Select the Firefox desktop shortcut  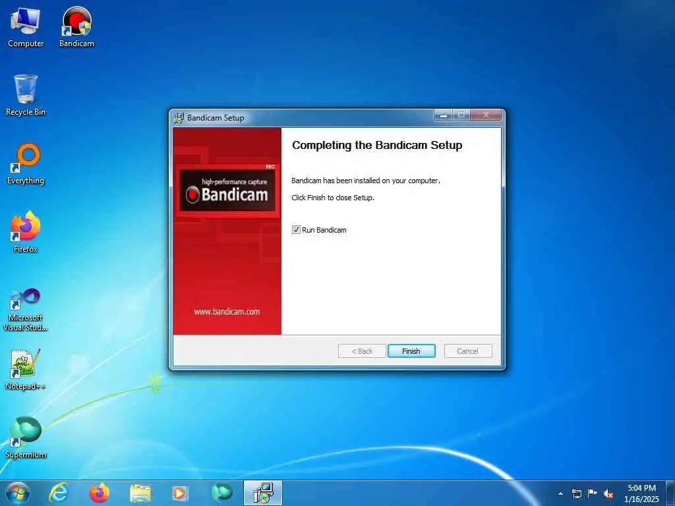(26, 232)
